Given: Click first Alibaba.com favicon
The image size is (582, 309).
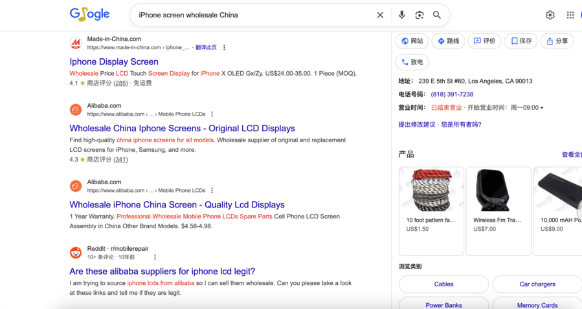Looking at the screenshot, I should click(76, 110).
